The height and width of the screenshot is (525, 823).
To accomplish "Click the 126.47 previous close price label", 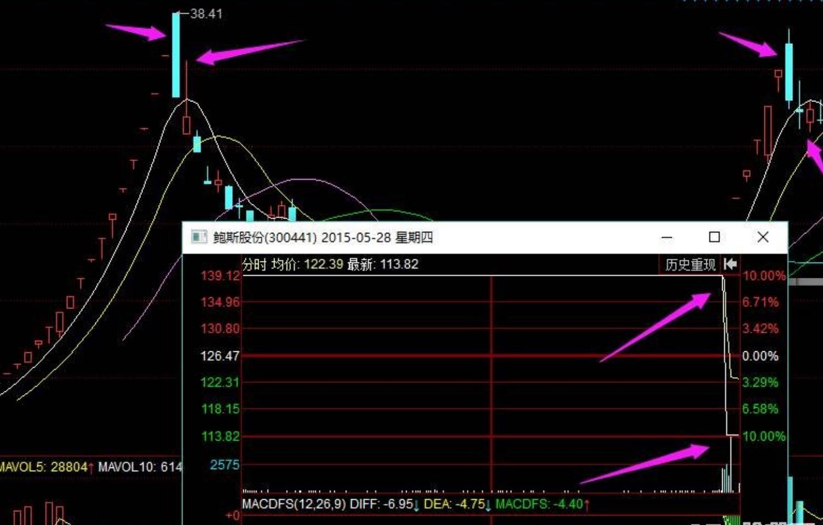I will 220,356.
